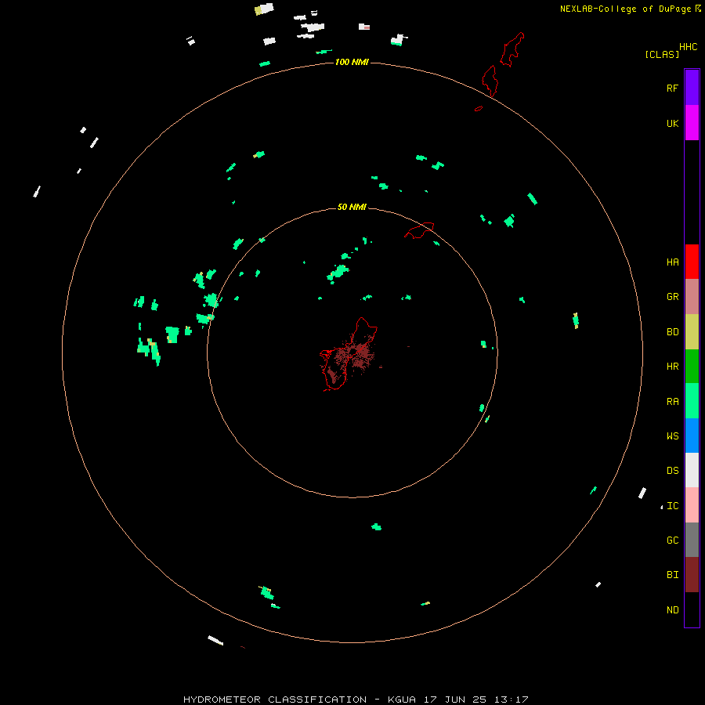Viewport: 705px width, 705px height.
Task: Select the GC gray legend swatch
Action: pyautogui.click(x=692, y=540)
